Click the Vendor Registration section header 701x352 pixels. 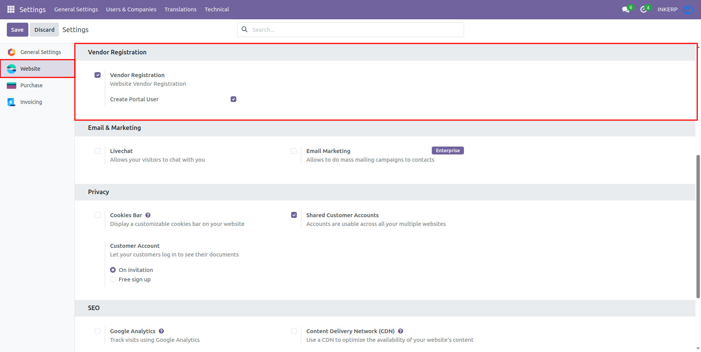tap(385, 52)
